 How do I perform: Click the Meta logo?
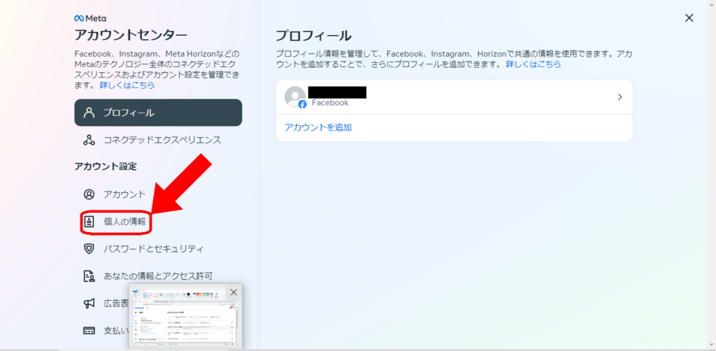point(90,19)
